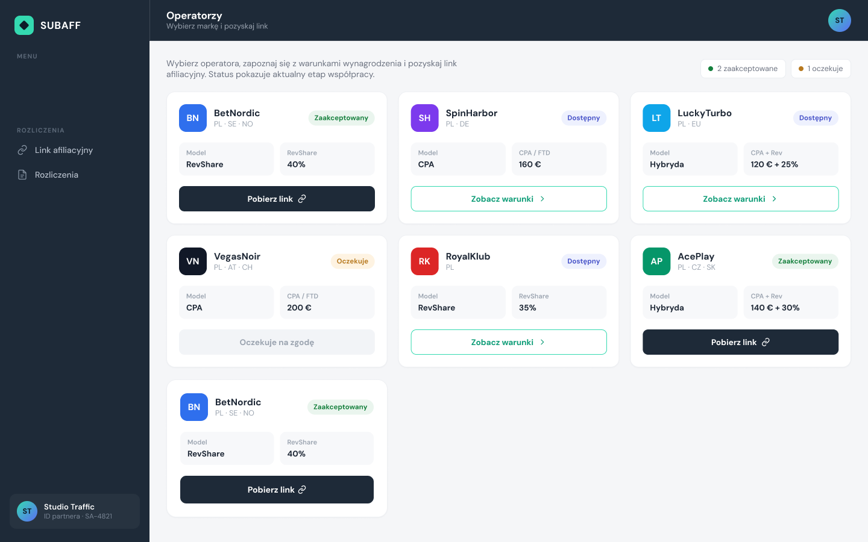
Task: Click the RoyalKlub RK logo tile
Action: (425, 261)
